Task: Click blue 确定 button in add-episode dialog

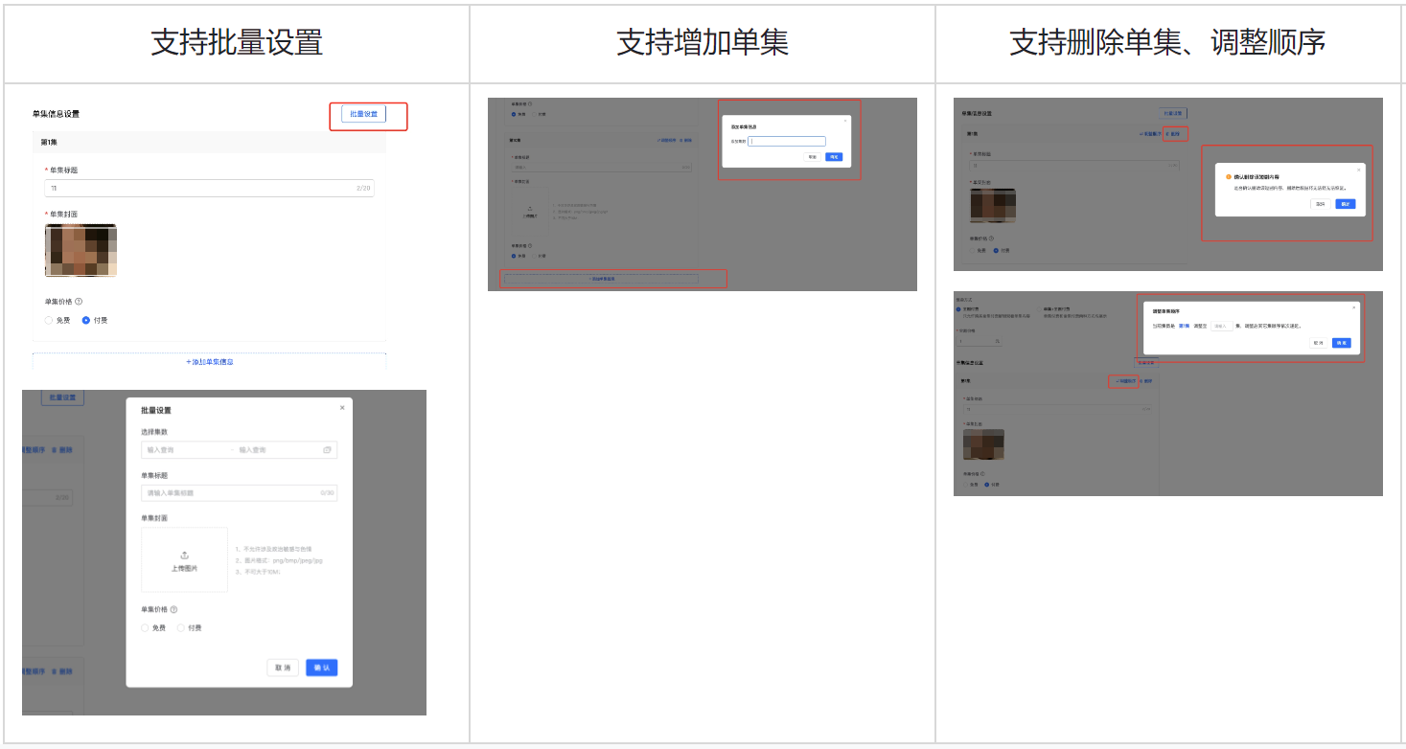Action: click(834, 157)
